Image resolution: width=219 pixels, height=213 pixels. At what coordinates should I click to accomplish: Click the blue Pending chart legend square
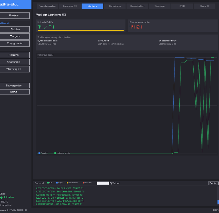click(39, 153)
